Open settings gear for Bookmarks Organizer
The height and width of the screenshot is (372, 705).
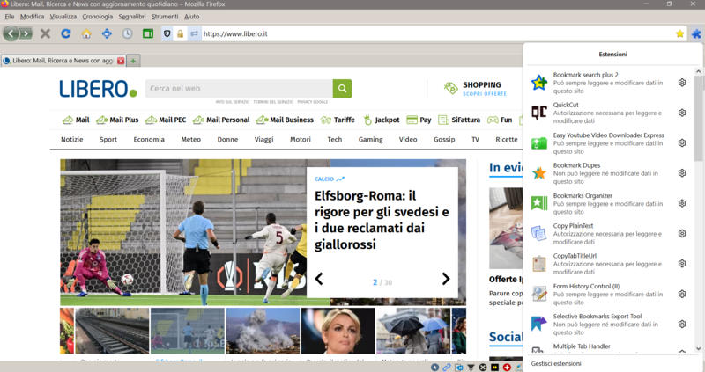tap(682, 203)
